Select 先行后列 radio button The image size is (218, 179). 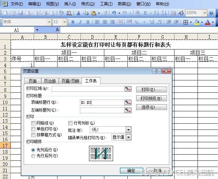[x=33, y=156]
